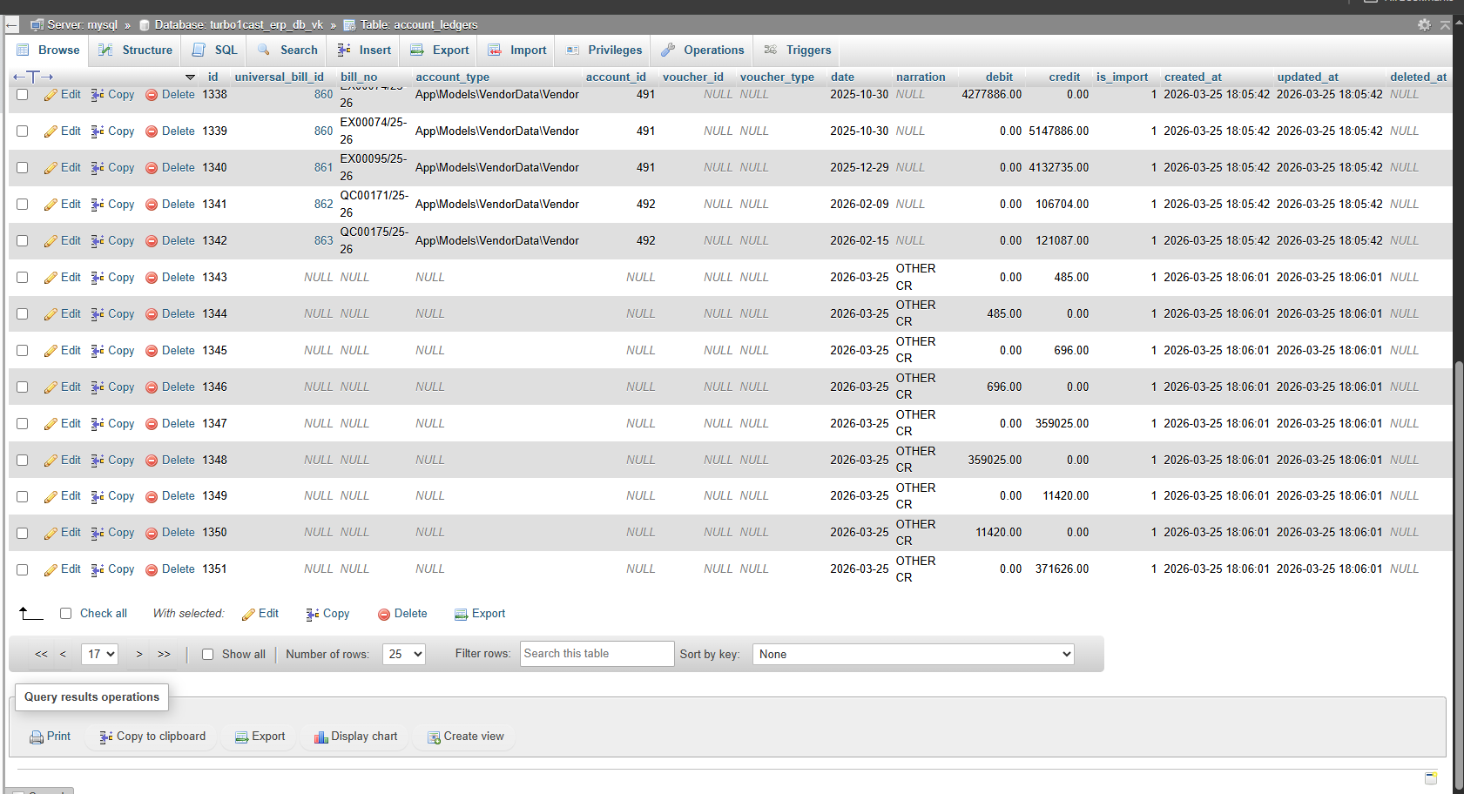Click the Create view icon
1464x794 pixels.
434,737
